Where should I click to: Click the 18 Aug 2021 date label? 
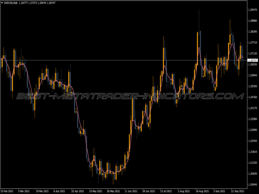pyautogui.click(x=202, y=191)
